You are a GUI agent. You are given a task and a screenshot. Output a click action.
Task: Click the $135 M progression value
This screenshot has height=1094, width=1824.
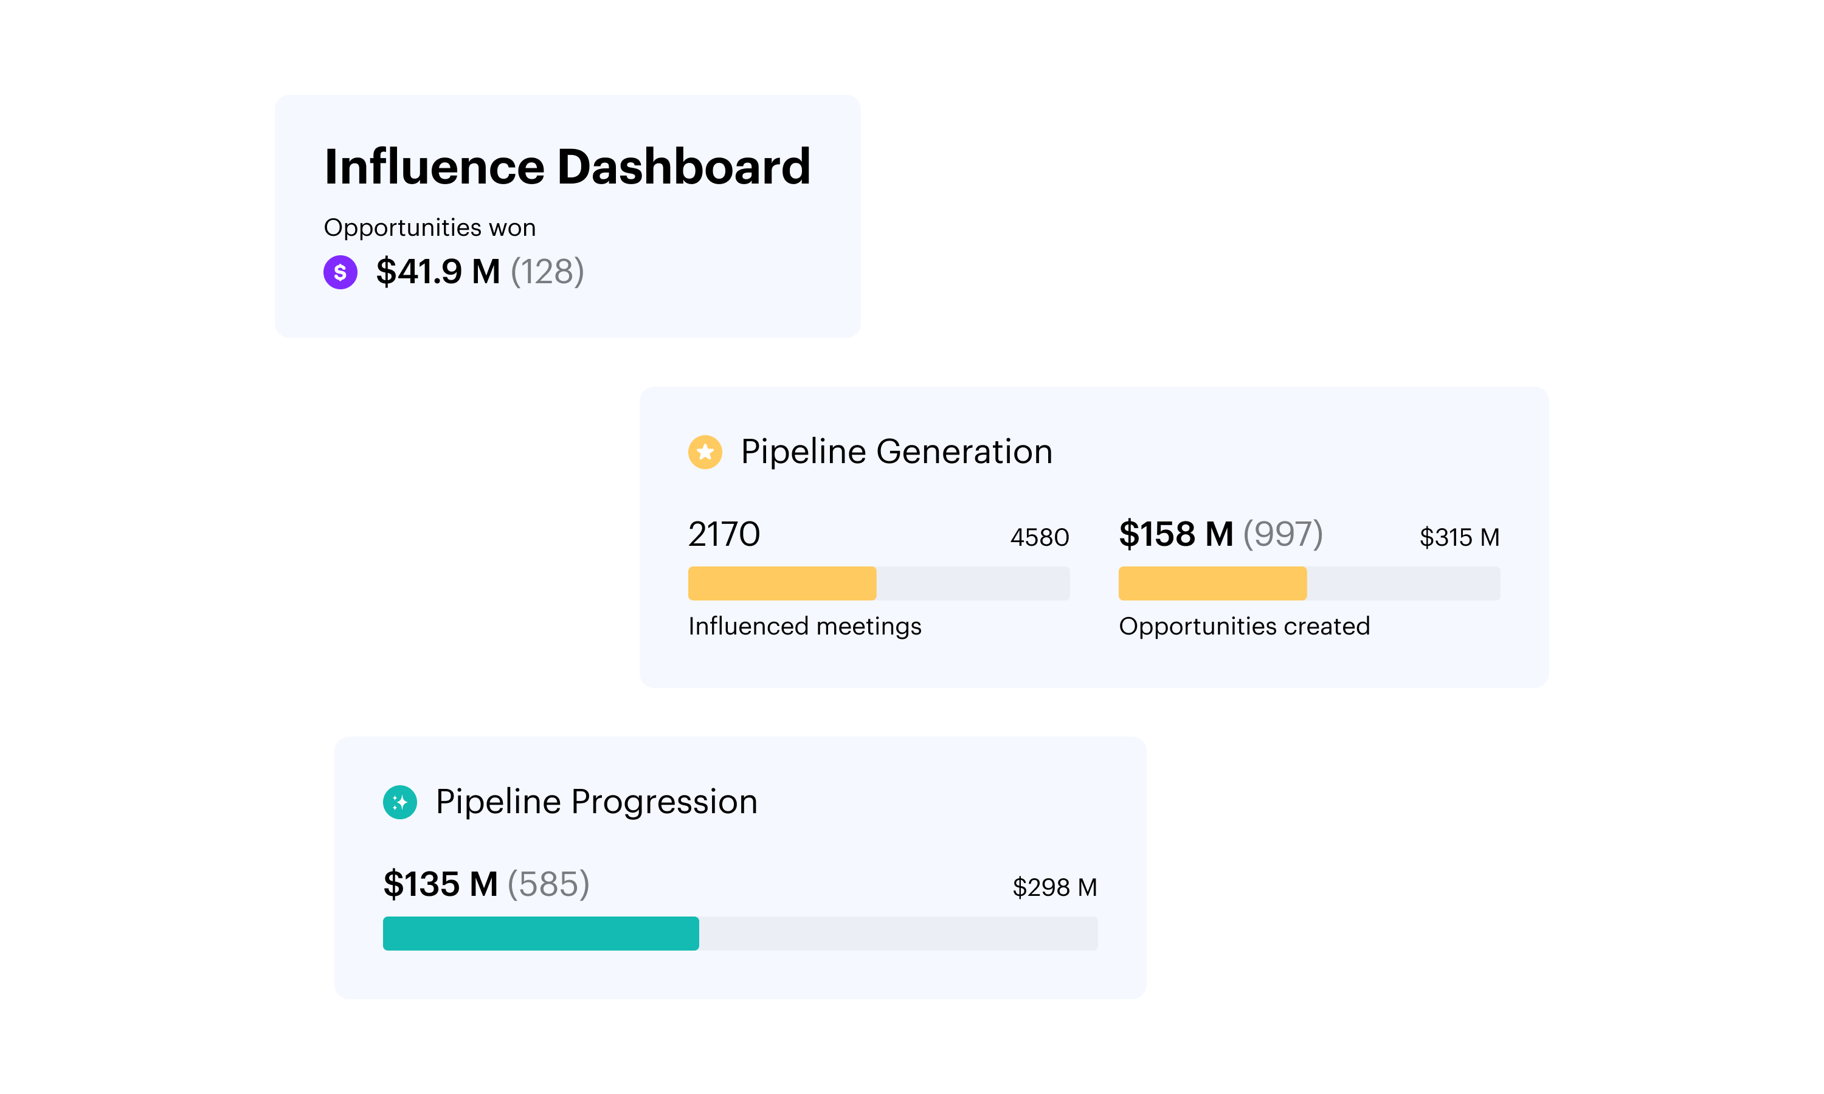click(440, 884)
